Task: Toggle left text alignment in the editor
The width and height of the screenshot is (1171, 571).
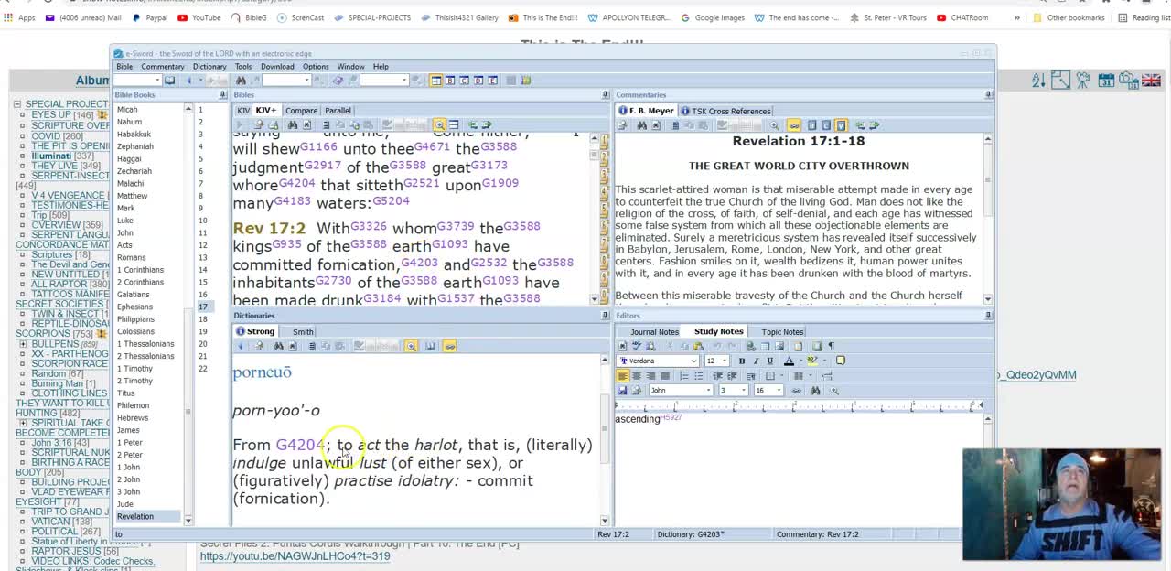Action: 623,376
